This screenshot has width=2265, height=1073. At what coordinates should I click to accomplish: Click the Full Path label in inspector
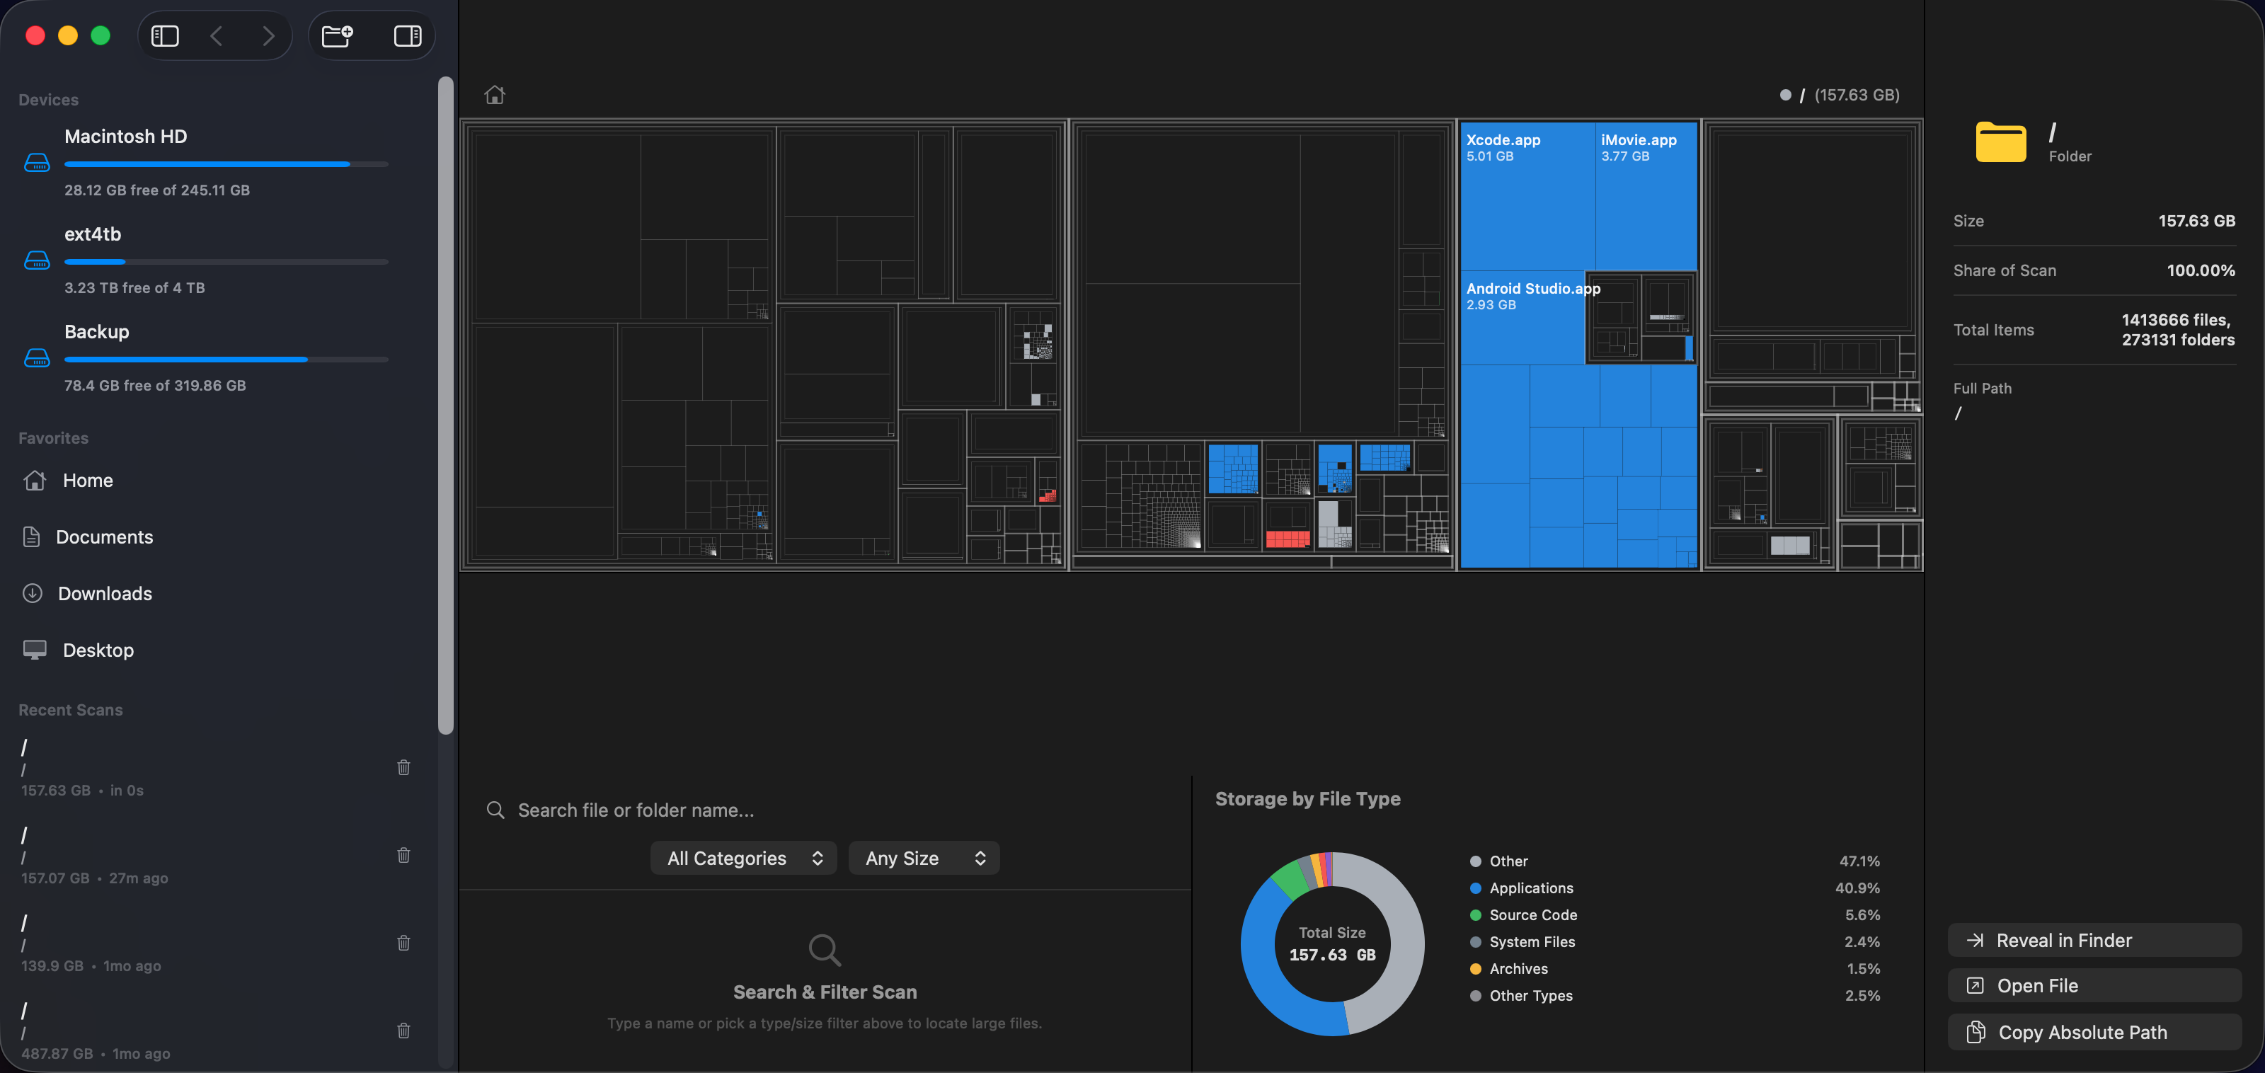click(x=1982, y=388)
